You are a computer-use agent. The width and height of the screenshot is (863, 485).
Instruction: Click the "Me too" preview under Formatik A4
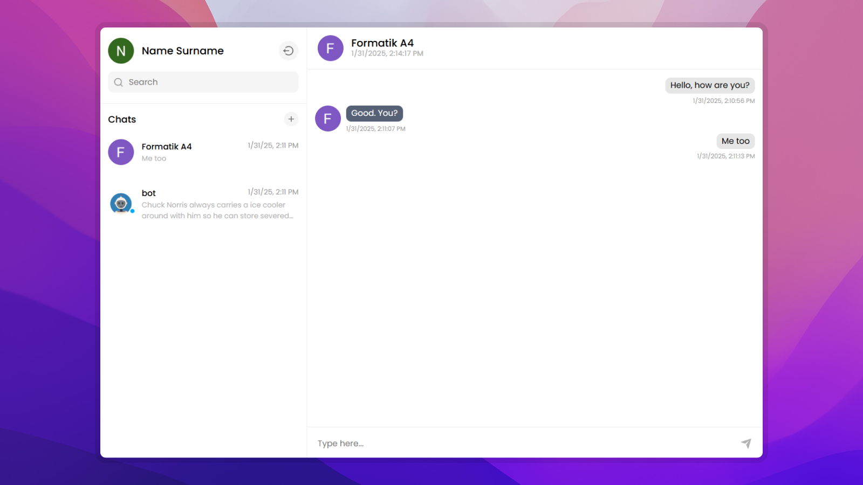tap(154, 158)
